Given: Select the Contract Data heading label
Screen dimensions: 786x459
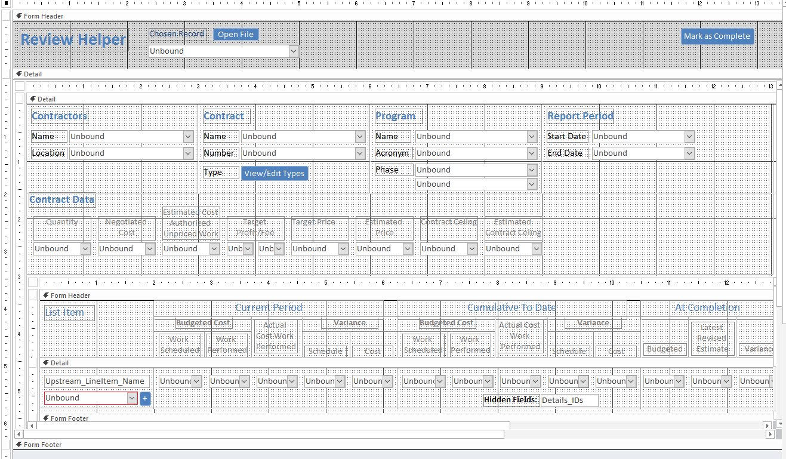Looking at the screenshot, I should click(x=62, y=200).
